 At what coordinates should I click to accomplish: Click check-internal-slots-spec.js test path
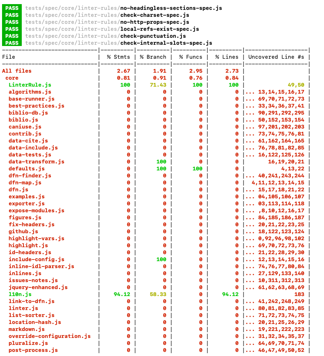(119, 43)
